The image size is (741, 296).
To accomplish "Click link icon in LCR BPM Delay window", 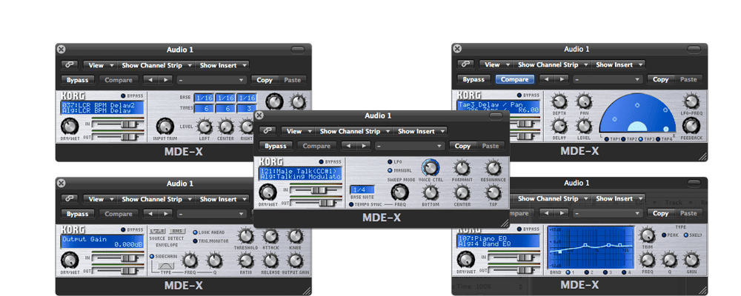I will pyautogui.click(x=70, y=65).
